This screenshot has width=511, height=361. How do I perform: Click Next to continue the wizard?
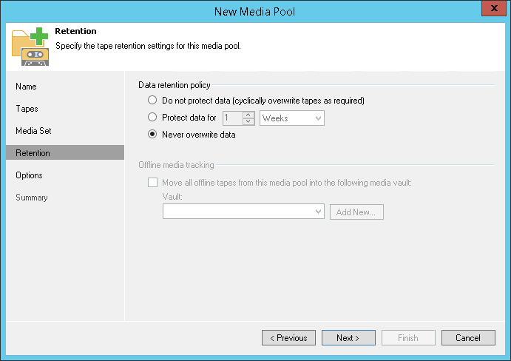pyautogui.click(x=348, y=338)
